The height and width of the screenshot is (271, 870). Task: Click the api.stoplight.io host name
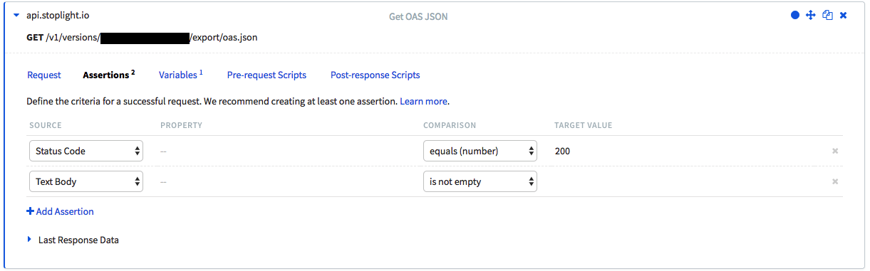click(58, 15)
